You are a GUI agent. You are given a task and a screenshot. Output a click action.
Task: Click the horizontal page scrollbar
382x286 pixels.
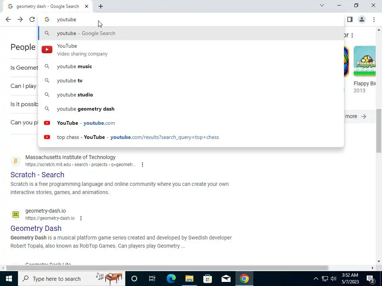[x=167, y=268]
